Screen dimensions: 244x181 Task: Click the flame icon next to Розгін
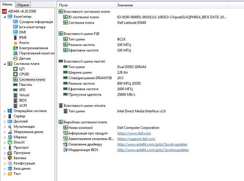coord(16,43)
